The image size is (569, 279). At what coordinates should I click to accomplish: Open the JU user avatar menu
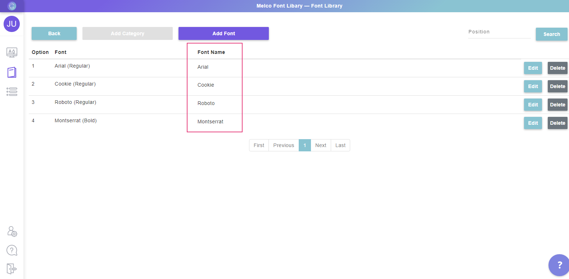point(12,24)
